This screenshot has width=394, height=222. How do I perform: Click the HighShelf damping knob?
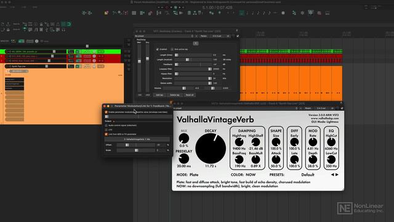255,142
